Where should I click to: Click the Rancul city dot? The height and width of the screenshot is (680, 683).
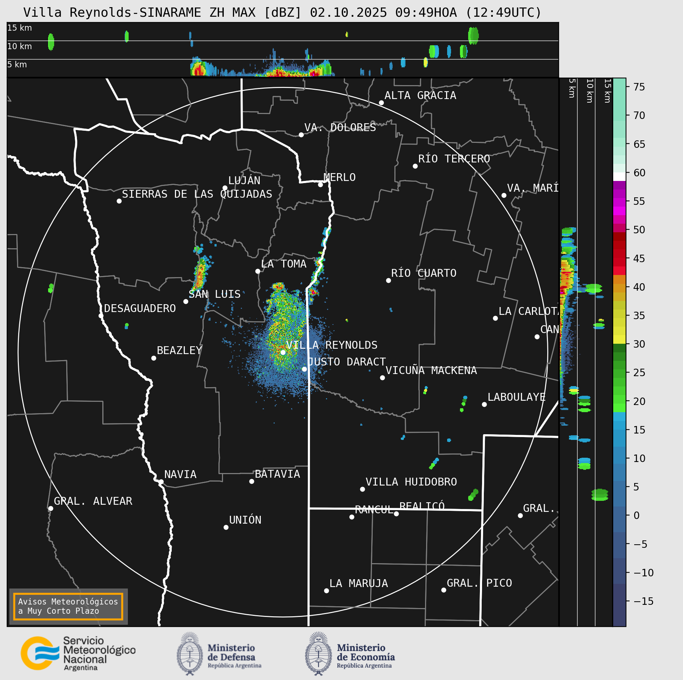tap(352, 517)
